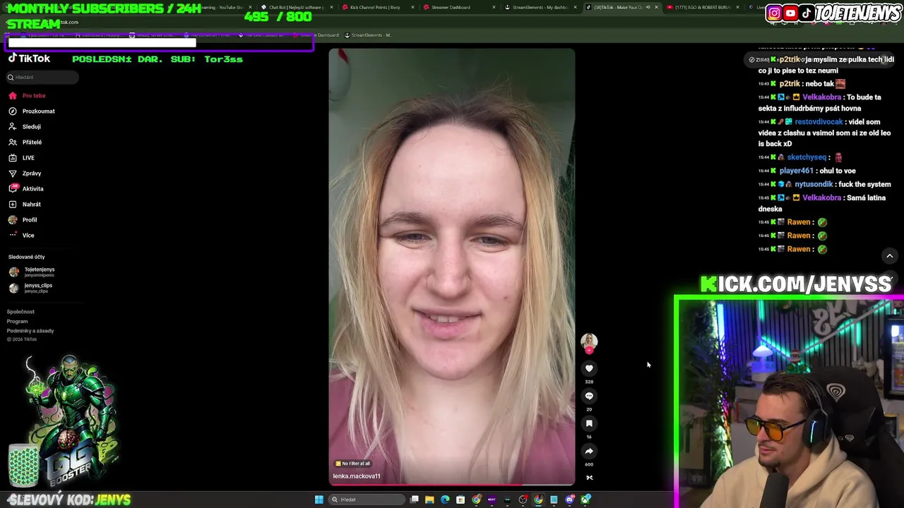Viewport: 904px width, 508px height.
Task: Click the No Filter at all tag
Action: point(352,464)
